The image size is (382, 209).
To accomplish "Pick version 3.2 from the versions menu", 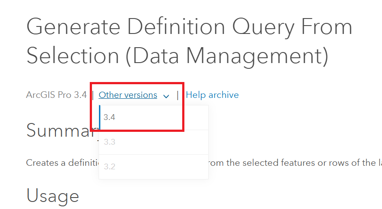I will [x=110, y=167].
